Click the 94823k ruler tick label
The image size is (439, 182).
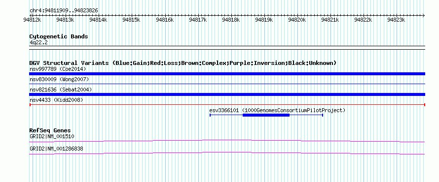(397, 20)
